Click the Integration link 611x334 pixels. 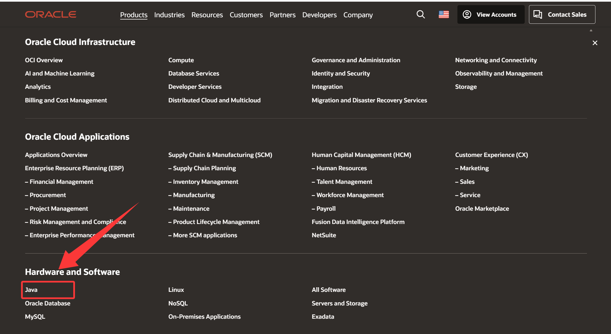(x=327, y=87)
